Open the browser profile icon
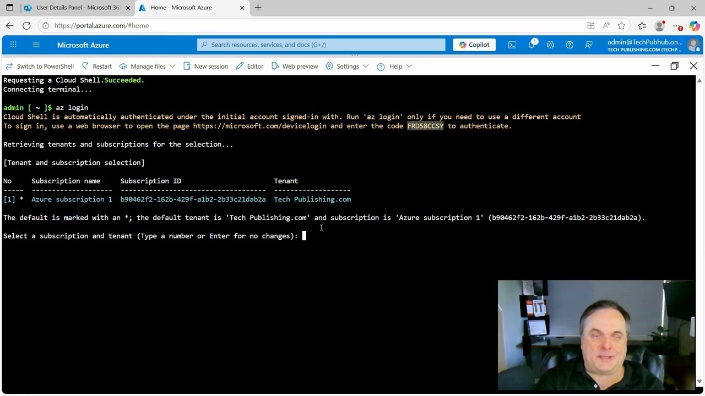 pyautogui.click(x=660, y=25)
